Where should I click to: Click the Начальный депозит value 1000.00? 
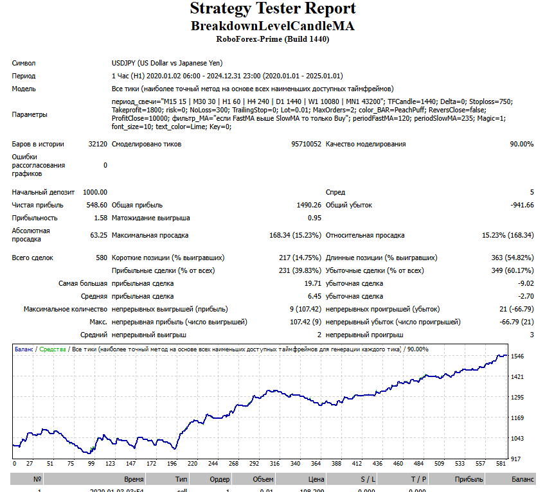pos(94,192)
